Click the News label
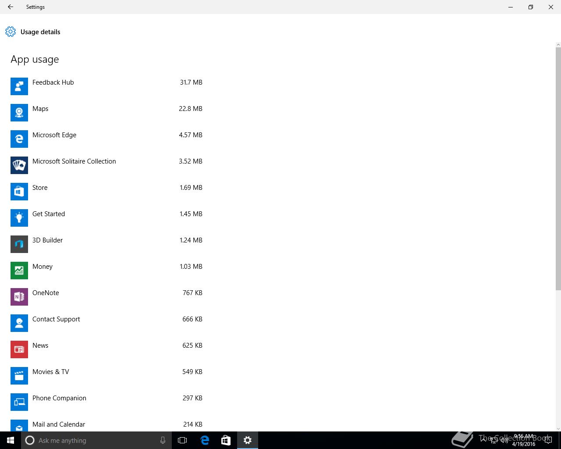Image resolution: width=561 pixels, height=449 pixels. (40, 346)
